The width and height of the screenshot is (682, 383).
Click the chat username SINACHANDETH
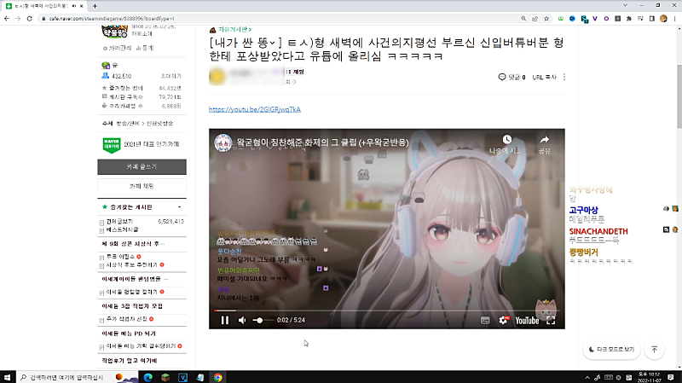point(598,231)
